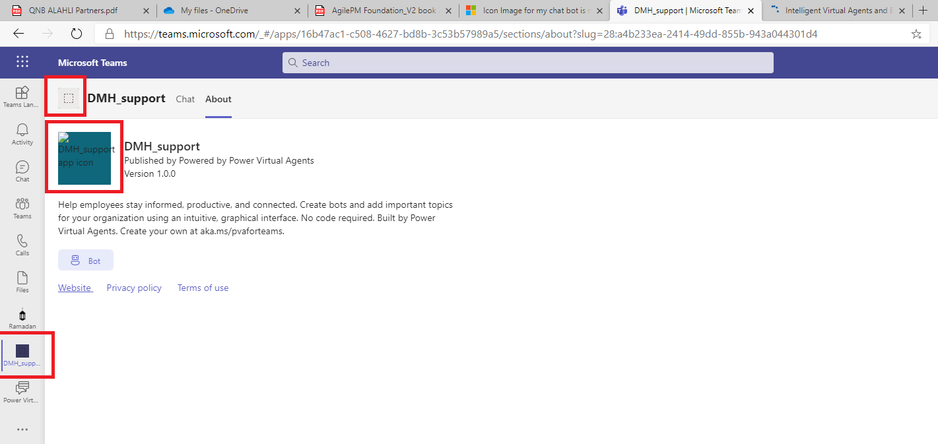Open a new browser tab
Screen dimensions: 938x444
pyautogui.click(x=923, y=11)
